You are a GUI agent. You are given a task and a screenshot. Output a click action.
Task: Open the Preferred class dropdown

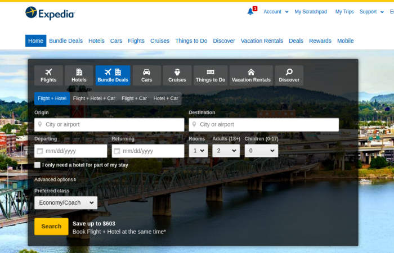(65, 202)
